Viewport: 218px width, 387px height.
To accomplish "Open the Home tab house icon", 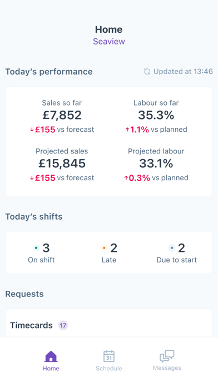I will [51, 356].
